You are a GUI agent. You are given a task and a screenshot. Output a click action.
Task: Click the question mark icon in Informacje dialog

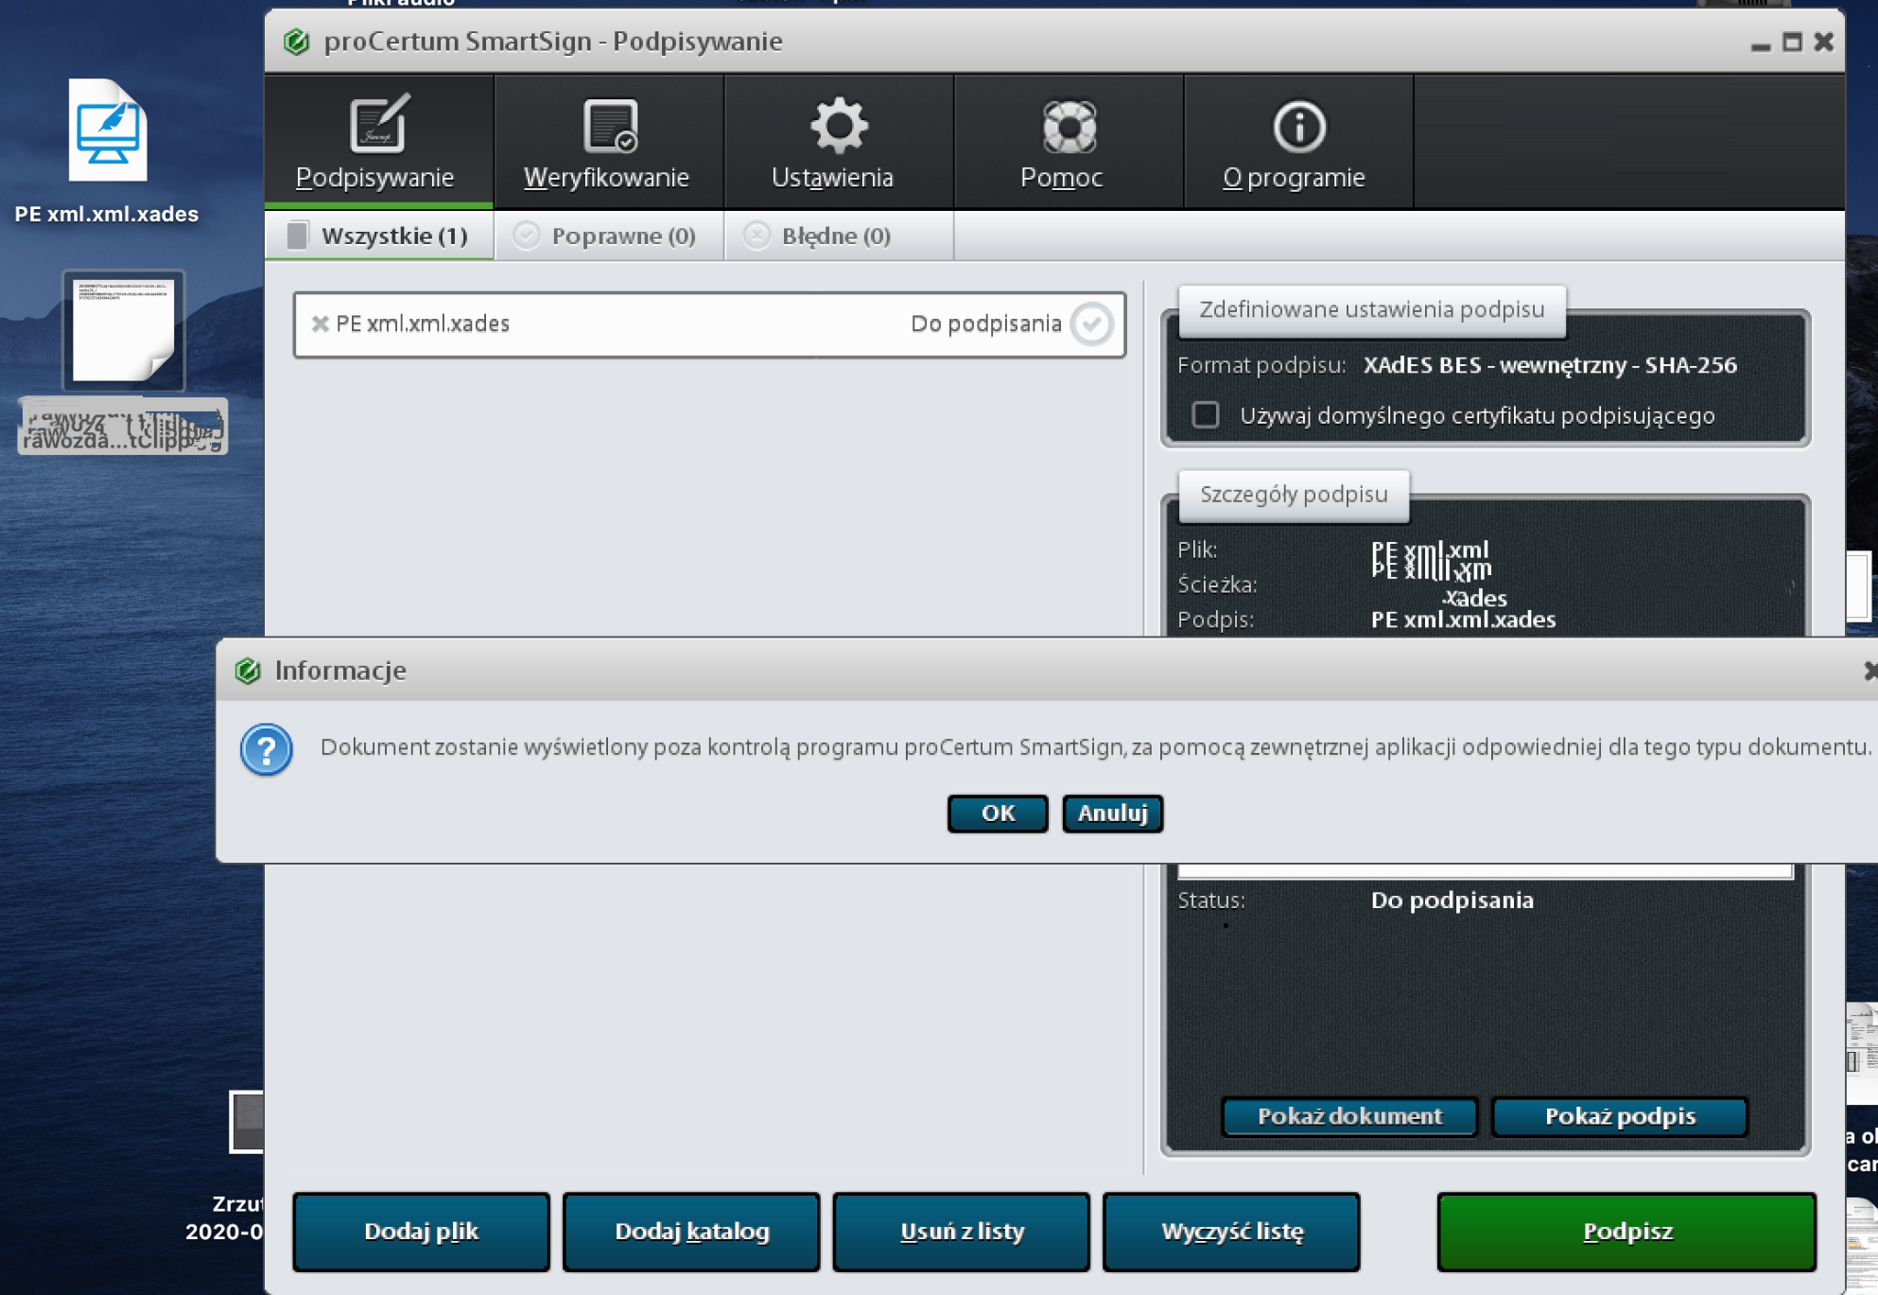pyautogui.click(x=267, y=750)
